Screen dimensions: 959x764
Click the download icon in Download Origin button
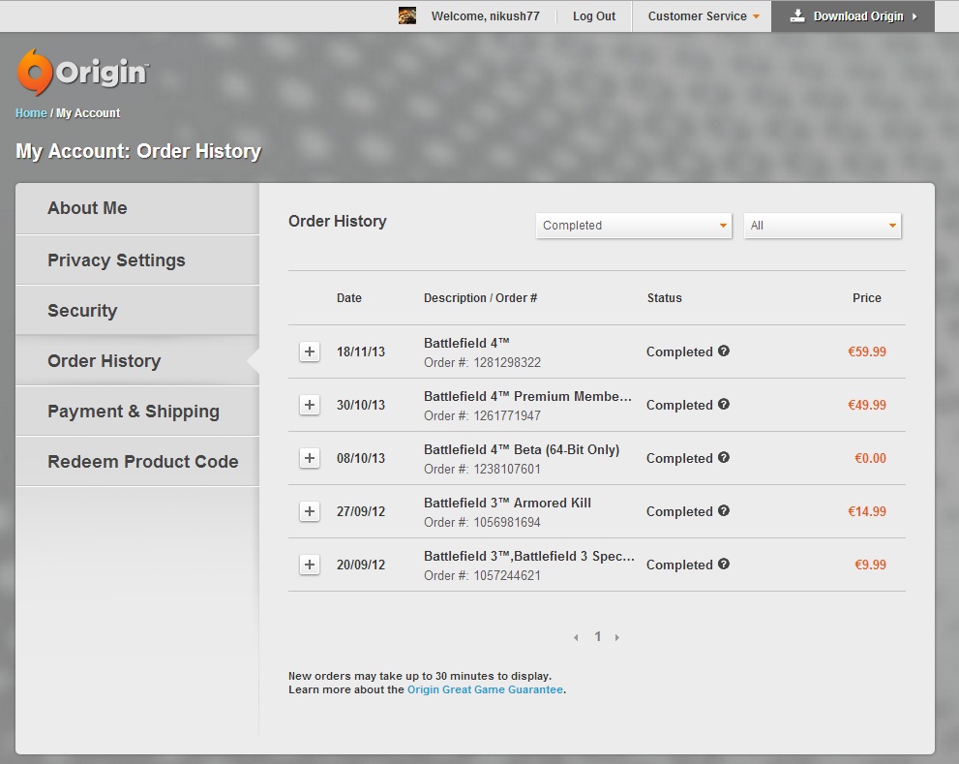pos(797,15)
